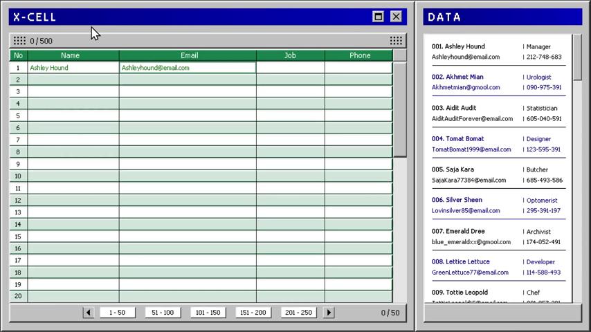Click the Name cell in row 2
Screen dimensions: 591x332
[x=73, y=80]
